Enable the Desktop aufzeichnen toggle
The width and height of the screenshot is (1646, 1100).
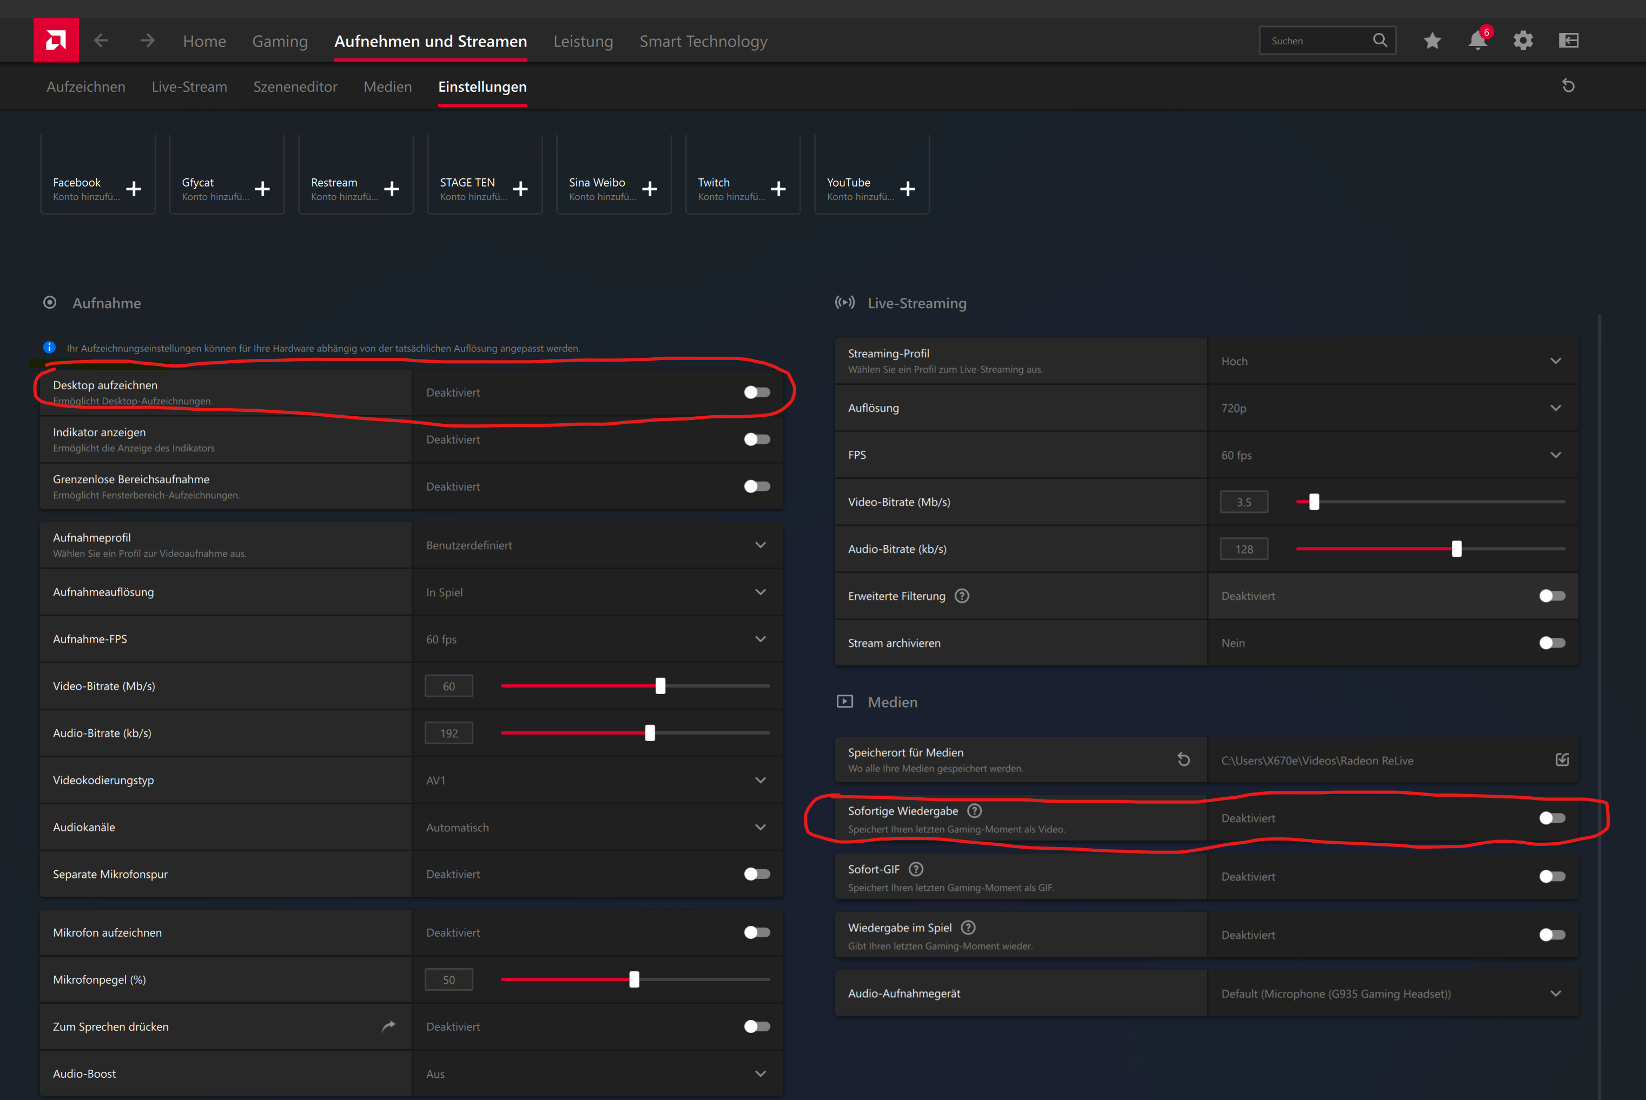(x=757, y=392)
